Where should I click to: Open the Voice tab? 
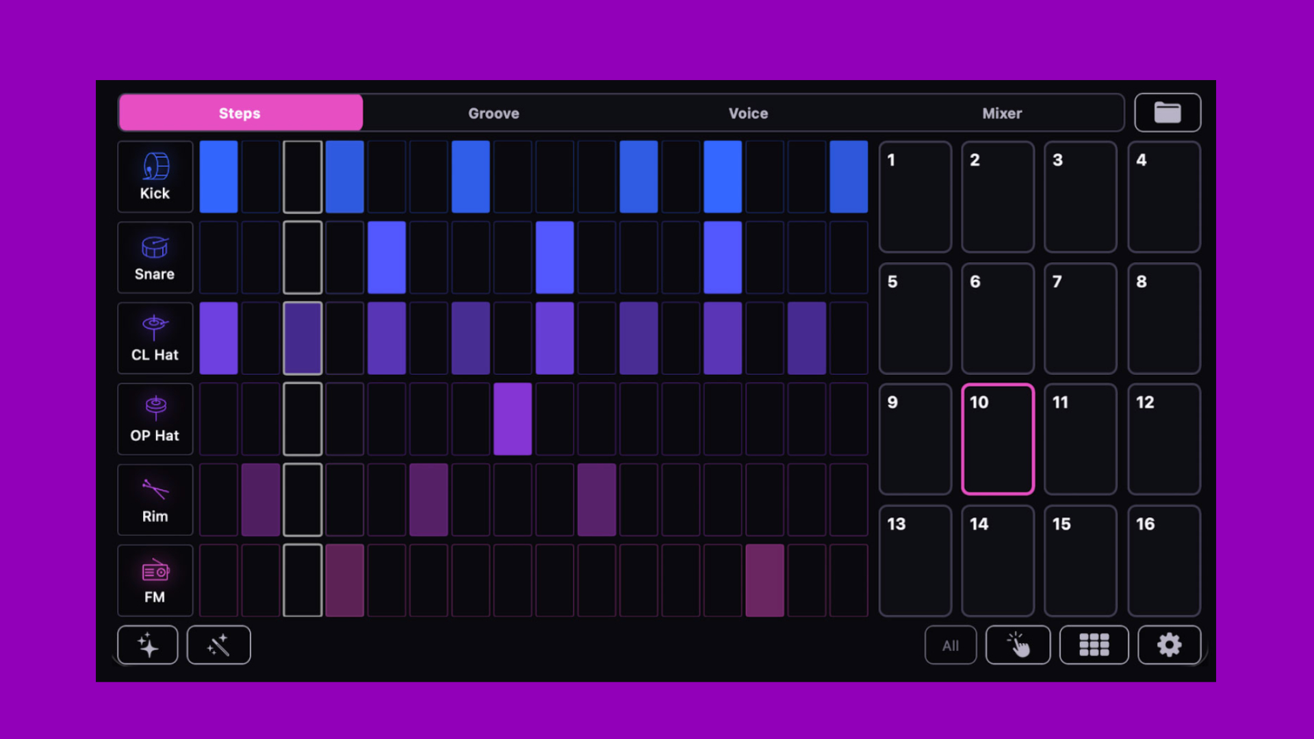tap(748, 113)
